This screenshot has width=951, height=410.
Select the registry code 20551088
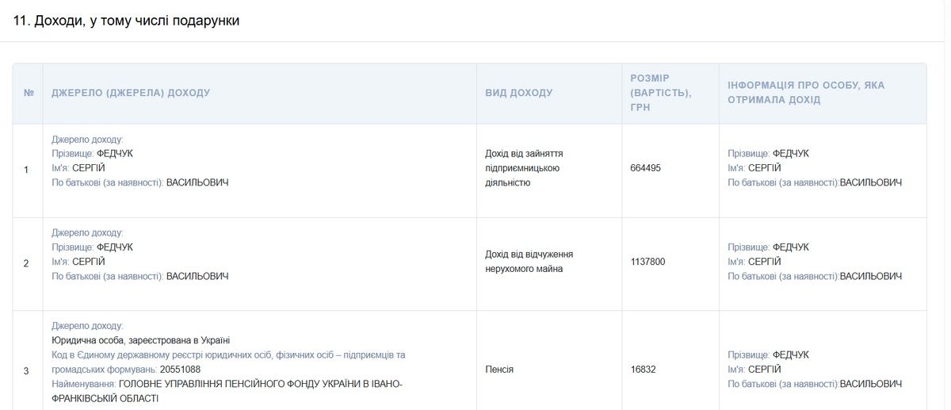click(180, 370)
